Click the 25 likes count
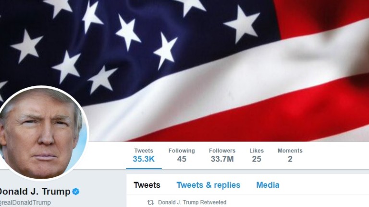369x207 pixels. (257, 159)
